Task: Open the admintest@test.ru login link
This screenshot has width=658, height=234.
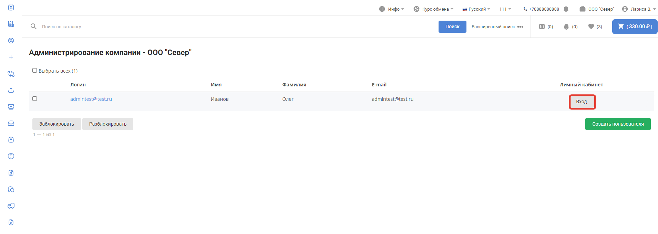Action: coord(91,99)
